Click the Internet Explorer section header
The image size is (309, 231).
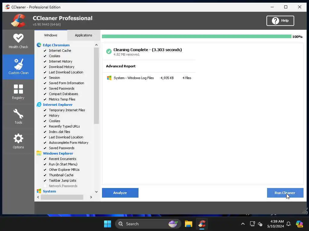pyautogui.click(x=58, y=105)
